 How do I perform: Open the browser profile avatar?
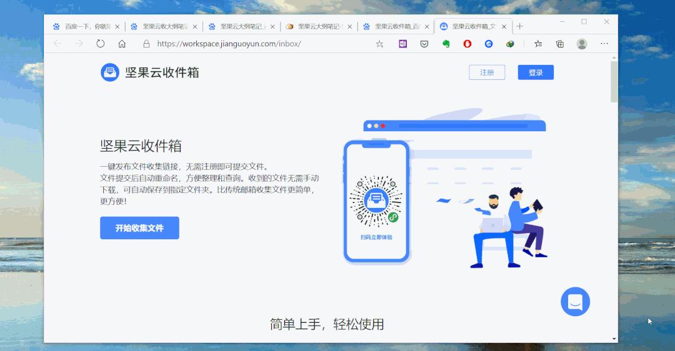[582, 44]
